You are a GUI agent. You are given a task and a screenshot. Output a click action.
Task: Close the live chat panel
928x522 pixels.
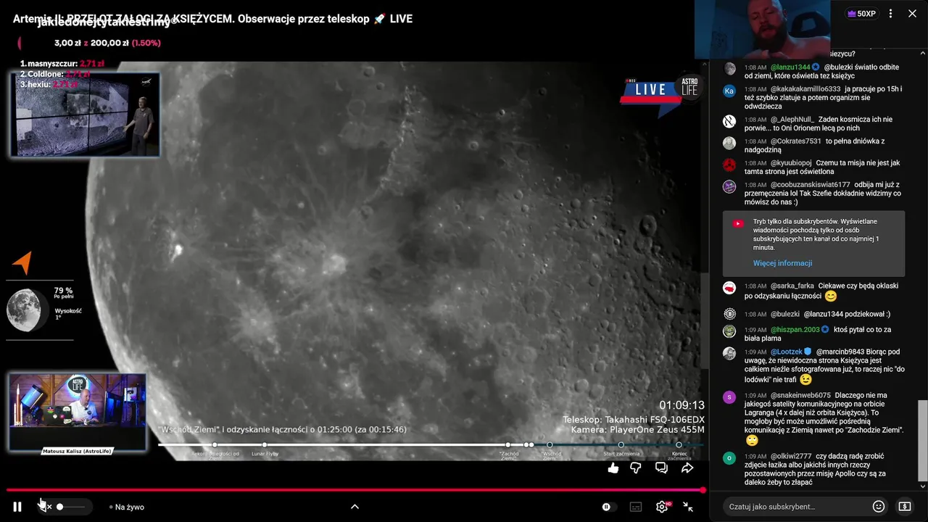[912, 13]
